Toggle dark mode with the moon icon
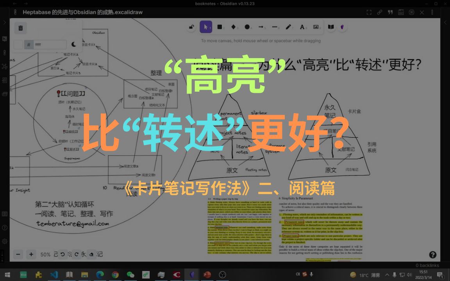 (73, 44)
